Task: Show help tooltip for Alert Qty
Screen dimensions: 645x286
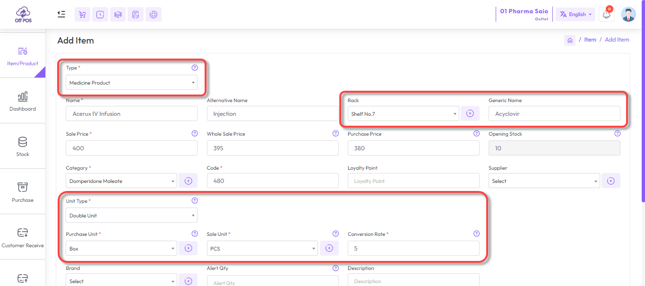Action: click(335, 268)
